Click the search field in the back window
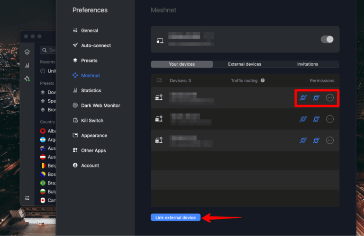 point(49,50)
